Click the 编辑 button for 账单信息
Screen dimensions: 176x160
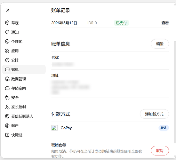160,44
